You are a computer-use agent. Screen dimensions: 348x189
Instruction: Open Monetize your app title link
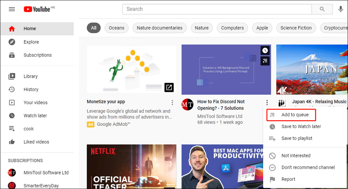point(106,102)
